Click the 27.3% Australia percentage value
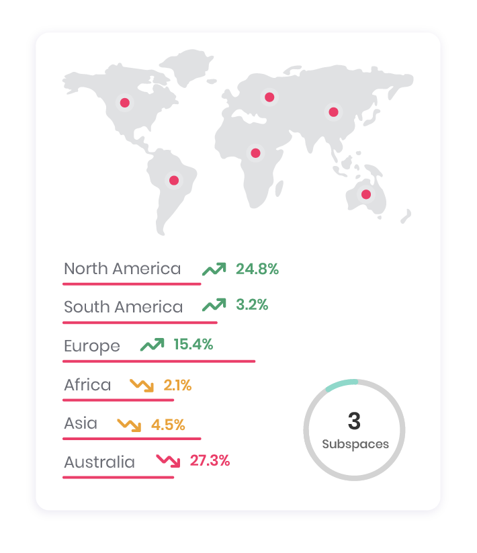This screenshot has width=477, height=553. tap(210, 461)
